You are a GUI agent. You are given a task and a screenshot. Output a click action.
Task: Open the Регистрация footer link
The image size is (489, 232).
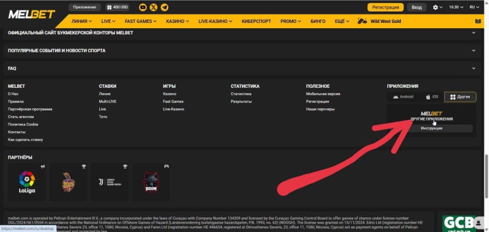click(x=318, y=102)
